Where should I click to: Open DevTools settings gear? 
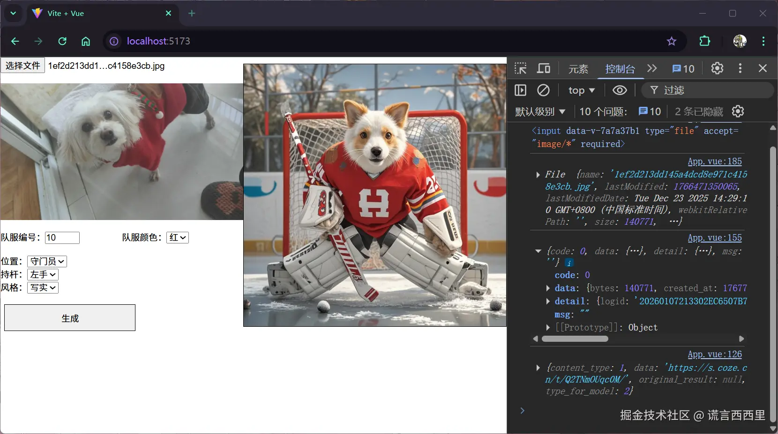[717, 68]
